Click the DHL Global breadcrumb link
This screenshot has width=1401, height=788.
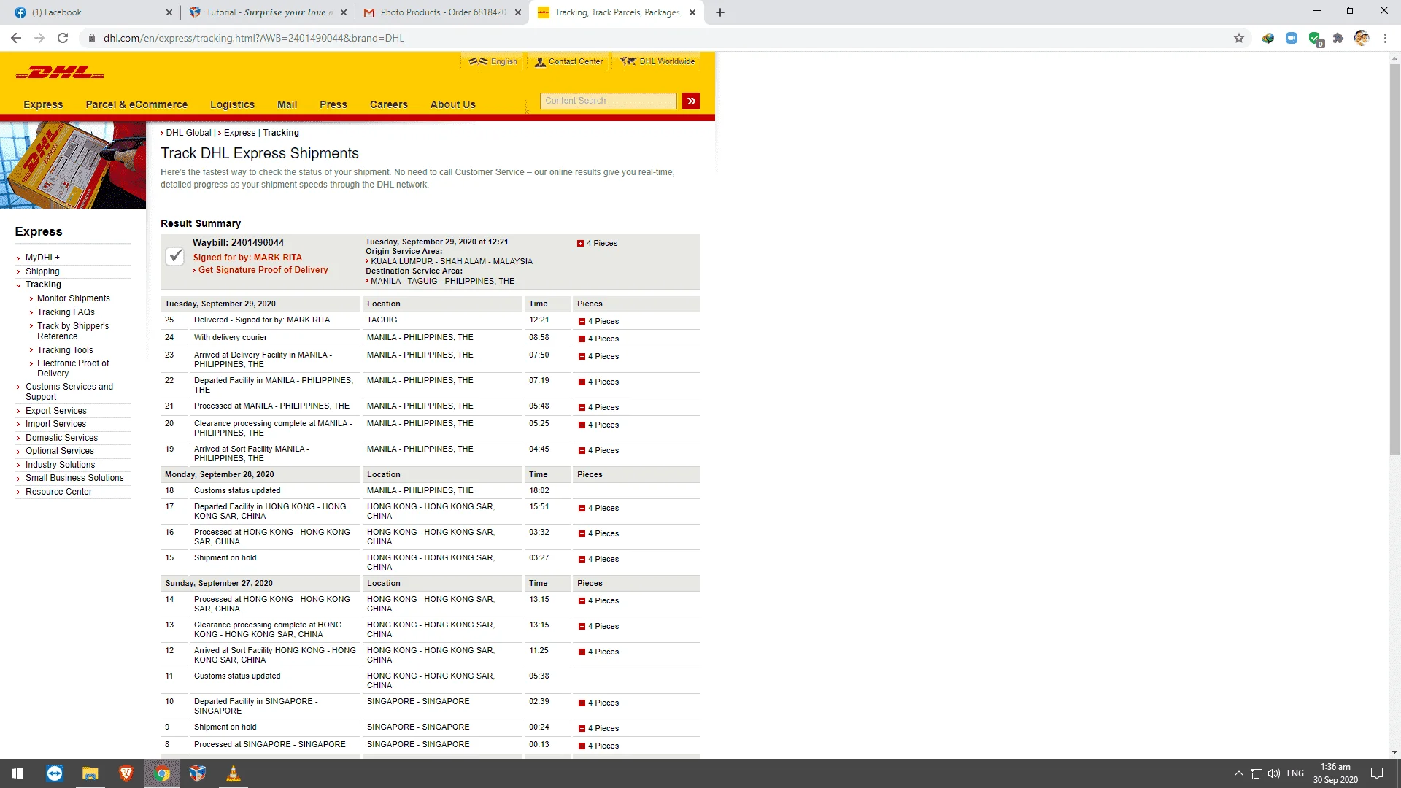click(x=188, y=133)
